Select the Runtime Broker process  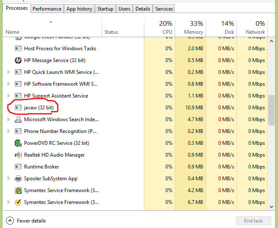(x=41, y=167)
